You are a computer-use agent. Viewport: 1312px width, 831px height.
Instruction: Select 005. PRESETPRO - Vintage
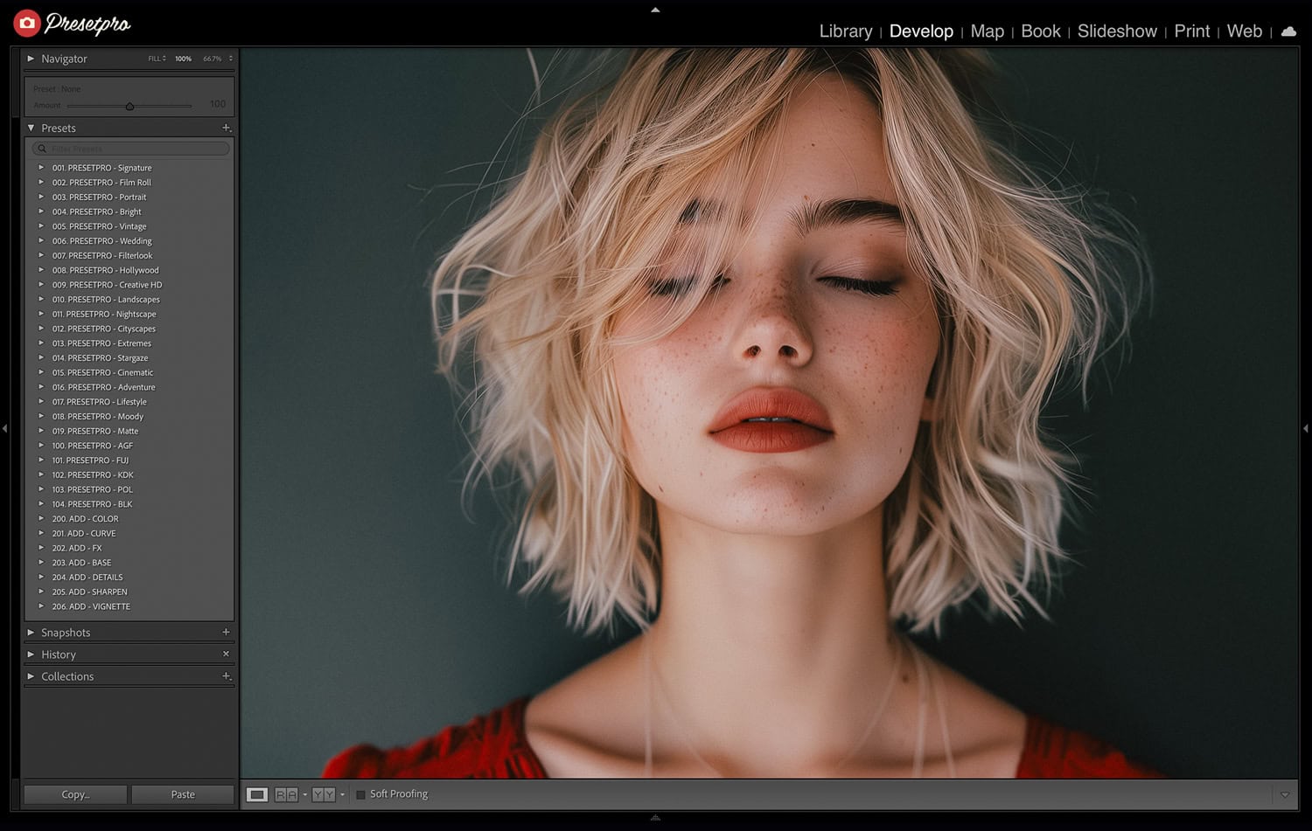click(x=99, y=226)
